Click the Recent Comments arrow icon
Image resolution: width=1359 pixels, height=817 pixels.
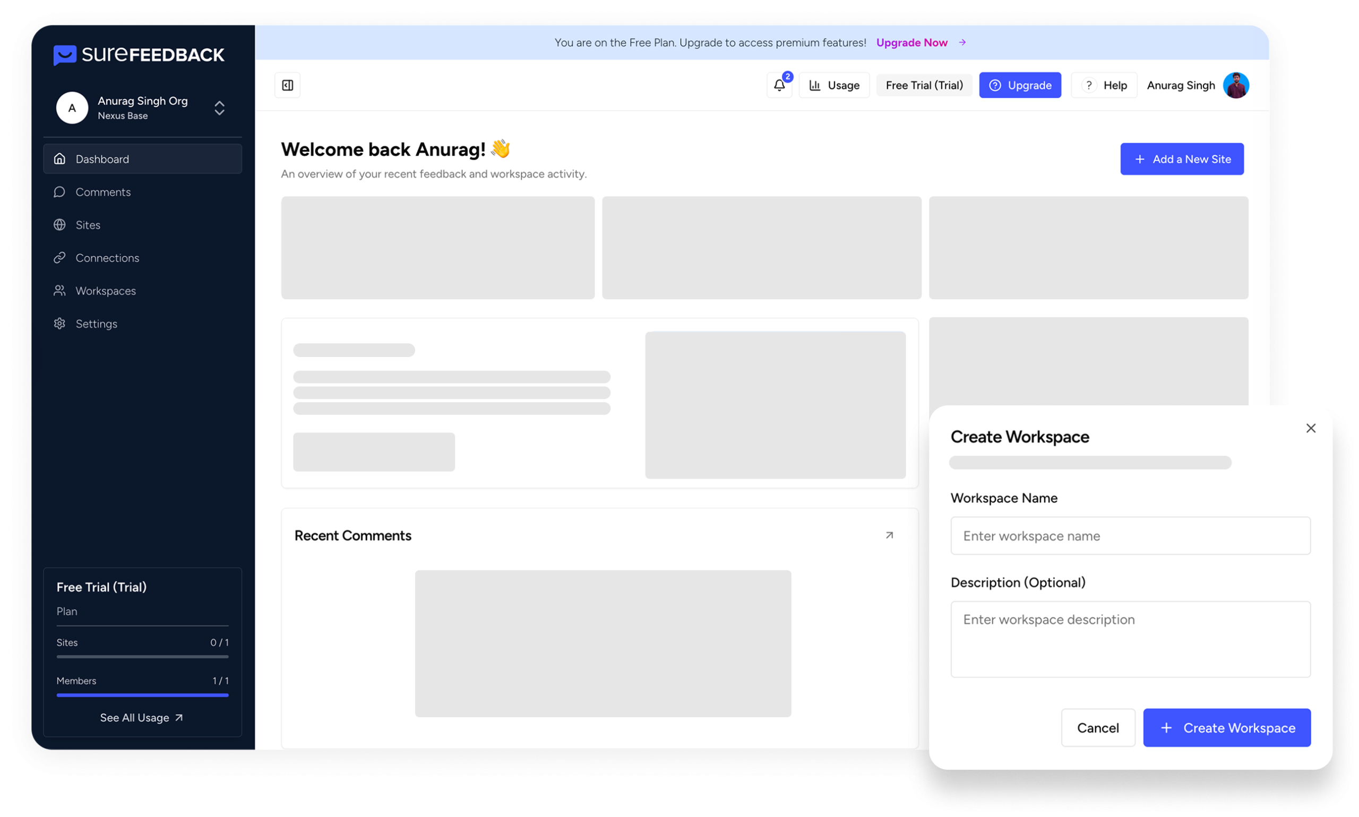889,535
